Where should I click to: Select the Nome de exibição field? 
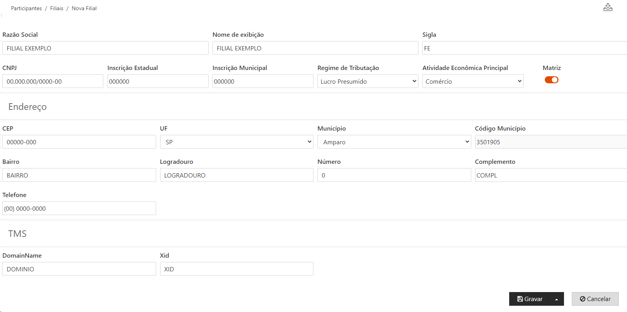click(315, 48)
